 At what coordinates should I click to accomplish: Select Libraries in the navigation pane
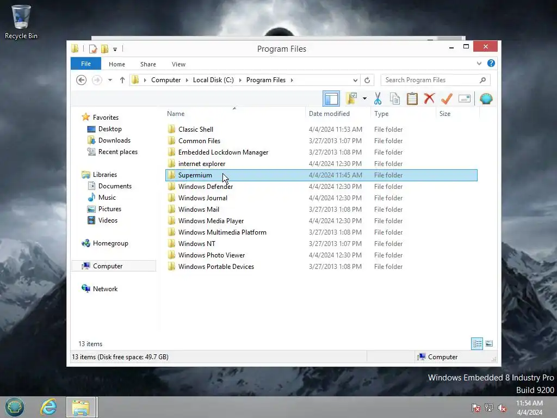(x=105, y=175)
